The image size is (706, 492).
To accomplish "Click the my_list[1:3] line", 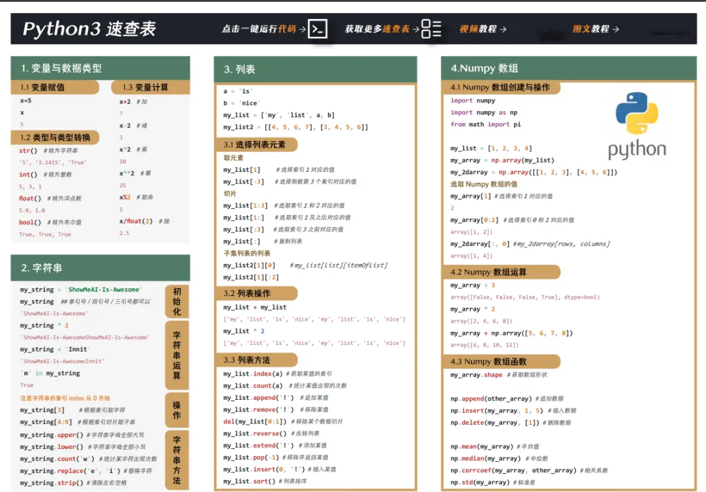I will click(284, 206).
